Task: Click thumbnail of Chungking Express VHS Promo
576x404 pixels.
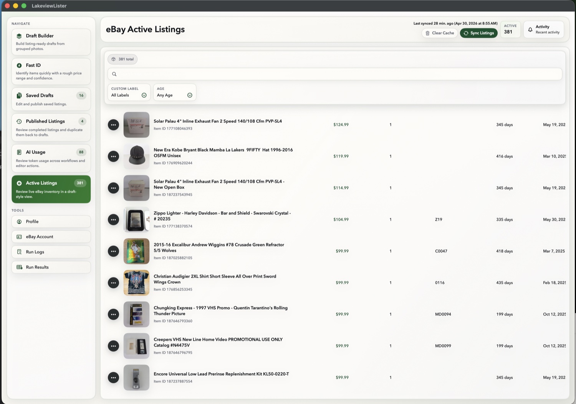Action: 136,314
